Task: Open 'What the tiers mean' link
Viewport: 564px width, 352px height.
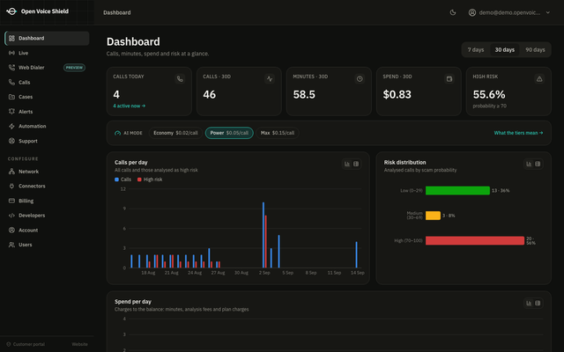Action: pos(518,133)
